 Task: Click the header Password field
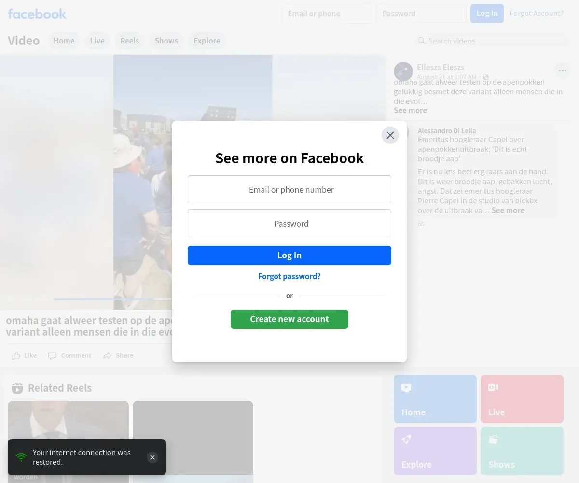(421, 14)
